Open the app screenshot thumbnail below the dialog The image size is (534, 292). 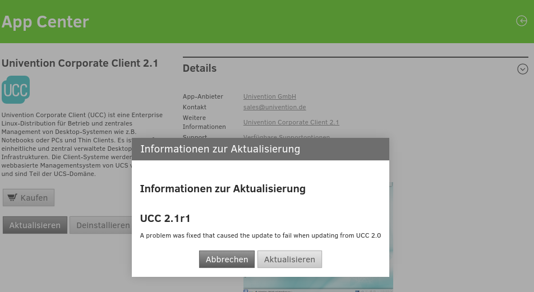pyautogui.click(x=317, y=284)
